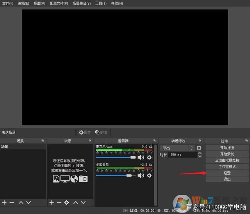The width and height of the screenshot is (250, 214).
Task: Click the 0.0 dB level of 麦克风/Aux
Action: click(147, 147)
